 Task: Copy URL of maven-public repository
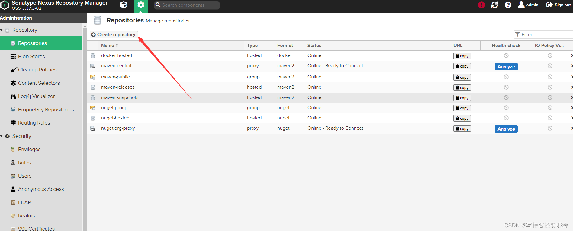pyautogui.click(x=462, y=77)
